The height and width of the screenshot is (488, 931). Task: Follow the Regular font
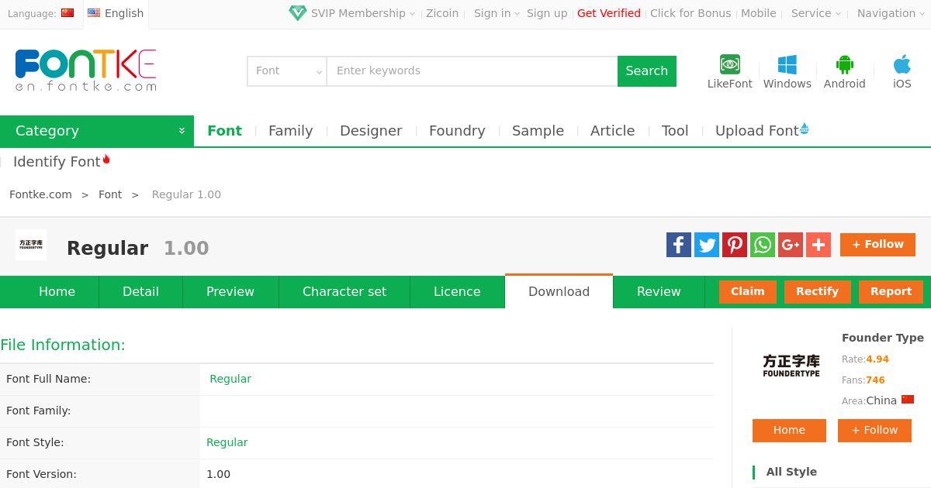click(x=877, y=245)
